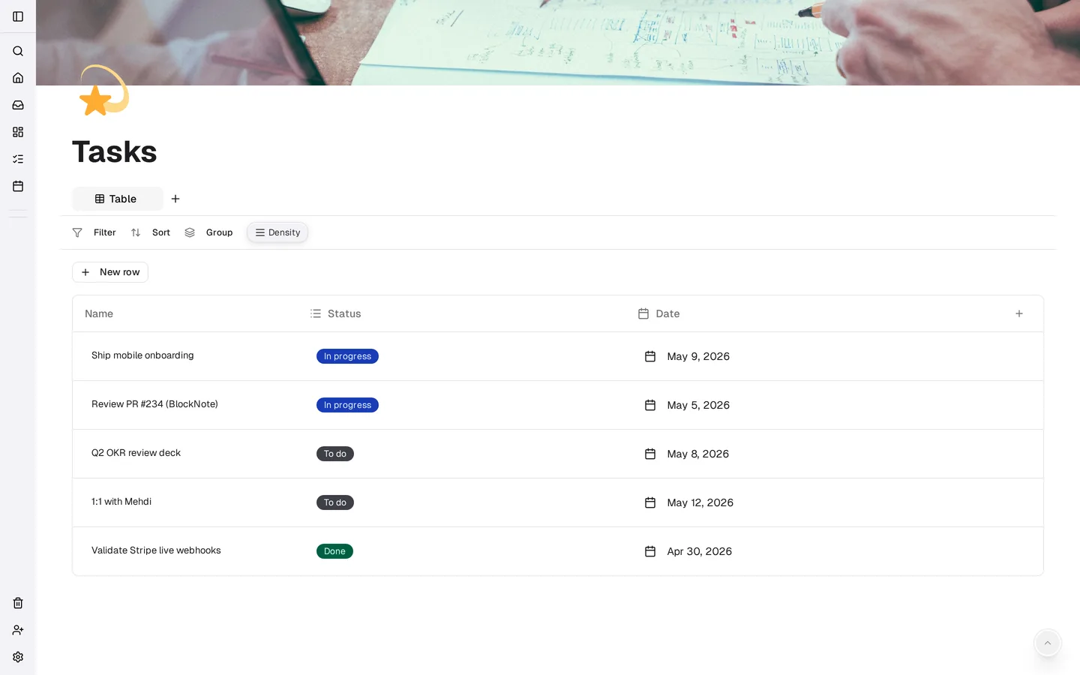The width and height of the screenshot is (1080, 675).
Task: Click the In progress status of Ship mobile onboarding
Action: point(347,356)
